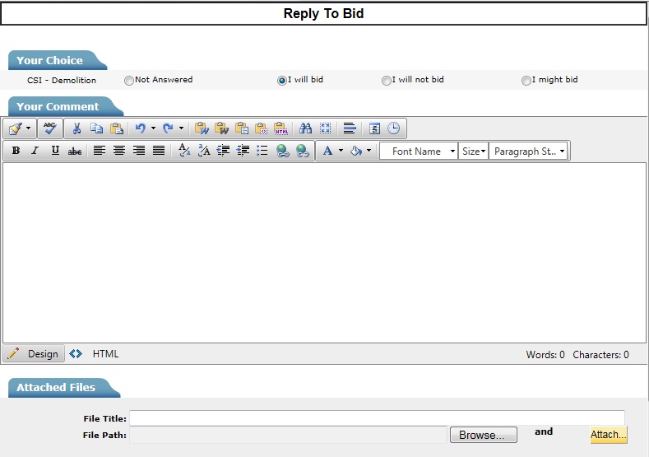This screenshot has width=649, height=457.
Task: Toggle italic formatting
Action: (x=35, y=151)
